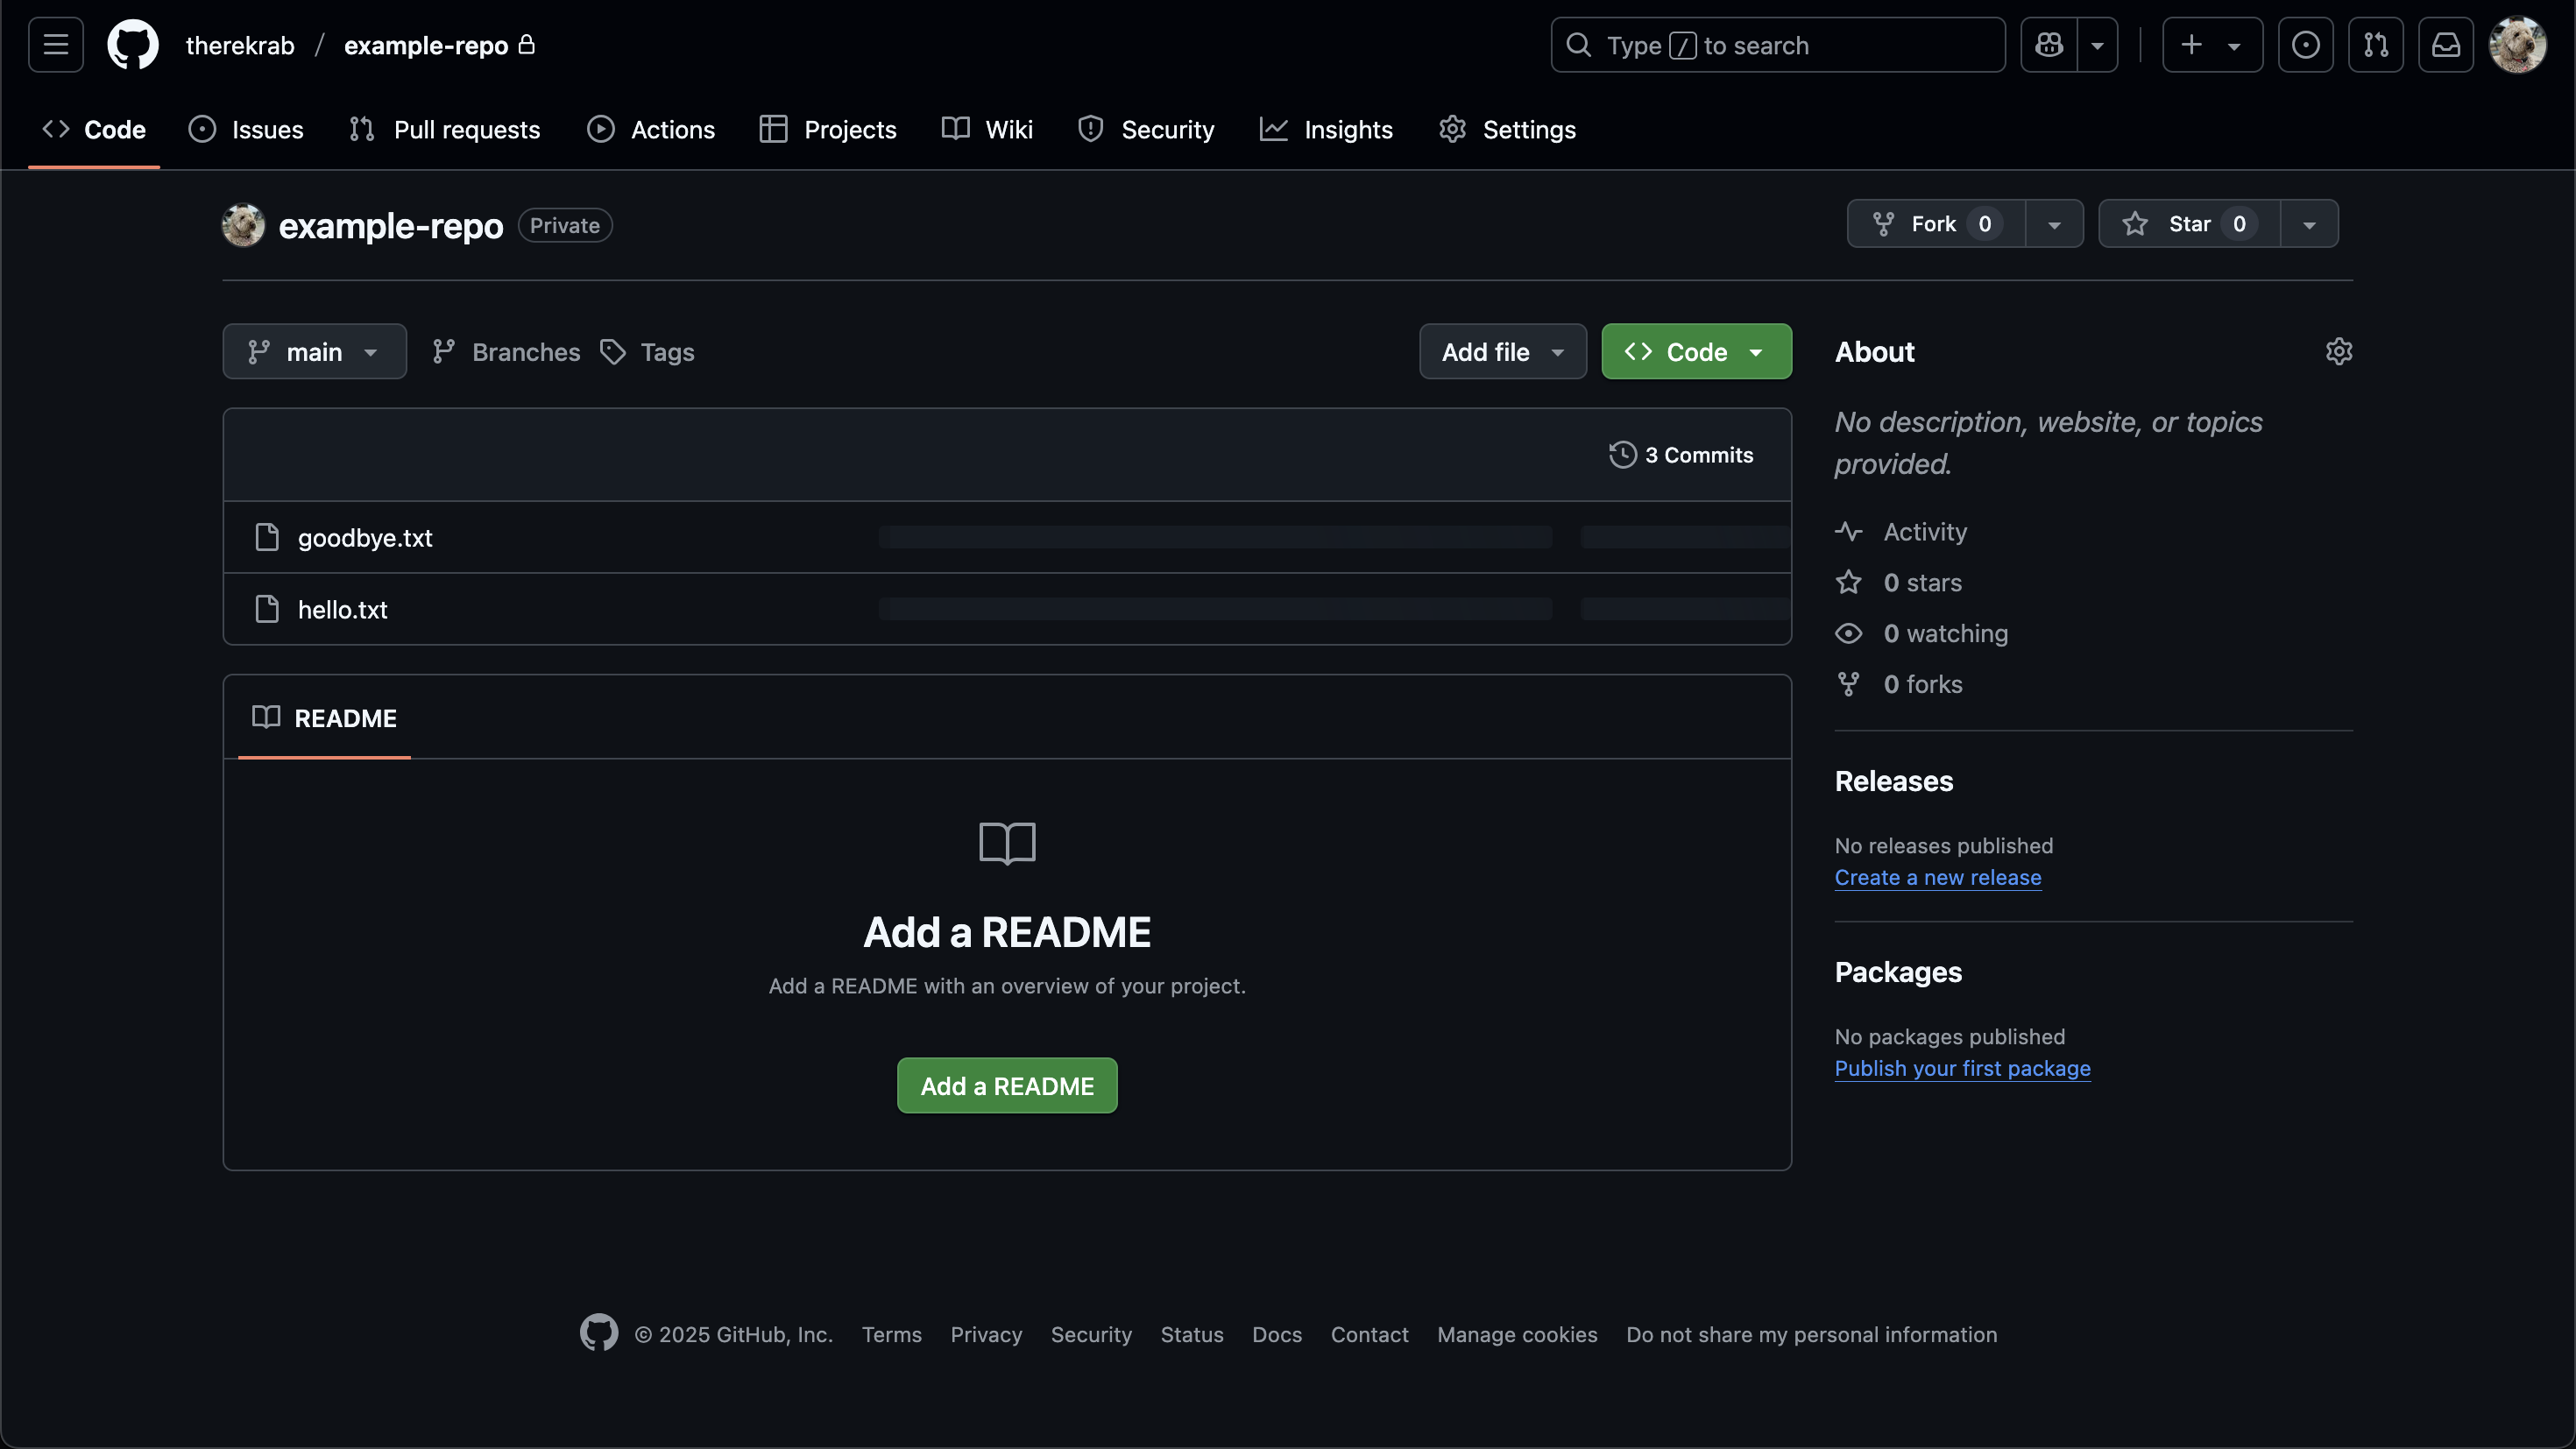
Task: Click the hello.txt file icon
Action: [267, 610]
